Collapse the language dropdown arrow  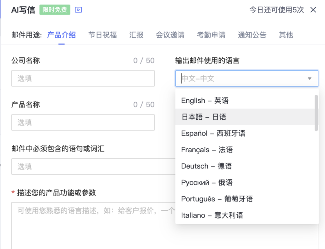pyautogui.click(x=309, y=79)
